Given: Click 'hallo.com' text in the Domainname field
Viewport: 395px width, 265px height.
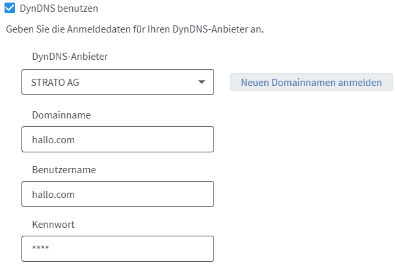Looking at the screenshot, I should [52, 139].
